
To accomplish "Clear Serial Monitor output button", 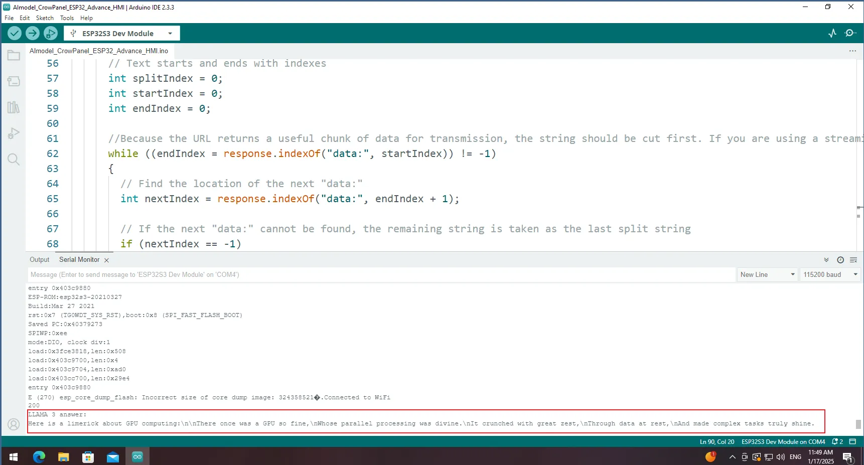I will click(x=853, y=260).
